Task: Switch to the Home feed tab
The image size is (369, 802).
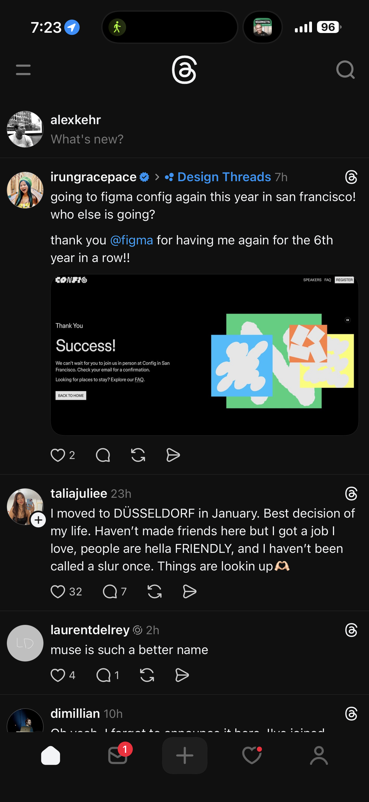Action: point(50,755)
